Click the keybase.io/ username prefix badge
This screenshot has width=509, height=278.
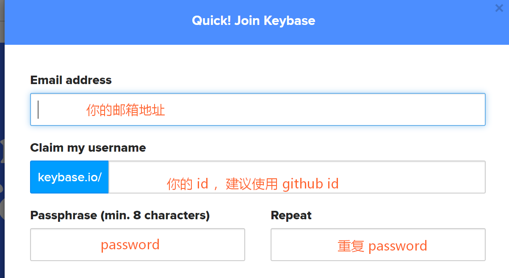click(69, 177)
